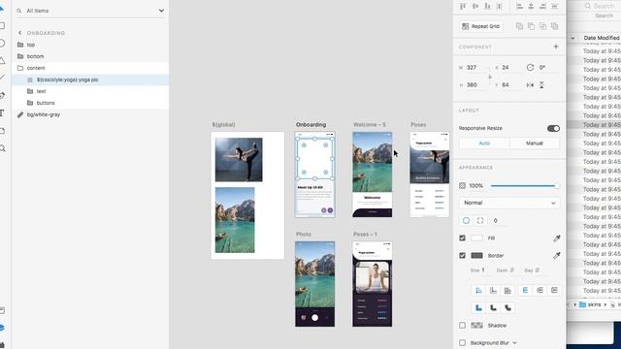
Task: Click the Align Center horizontally icon
Action: 531,6
